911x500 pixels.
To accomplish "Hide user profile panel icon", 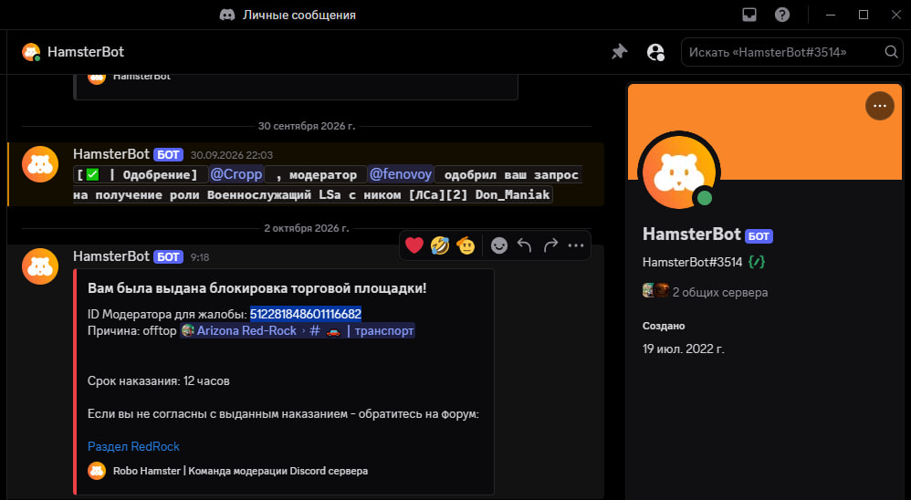I will 655,52.
